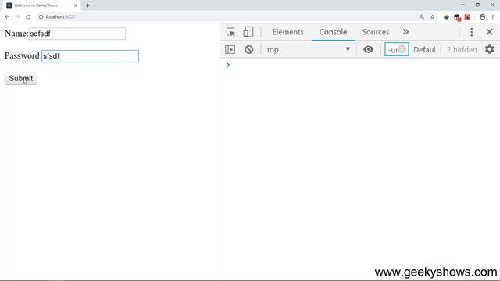This screenshot has height=281, width=500.
Task: Open the Chrome profile avatar
Action: point(482,17)
